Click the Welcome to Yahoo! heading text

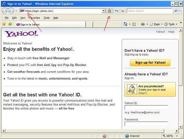click(x=18, y=43)
